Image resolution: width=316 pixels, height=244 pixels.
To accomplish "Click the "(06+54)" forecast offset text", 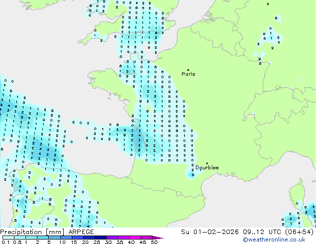I will pos(299,232).
